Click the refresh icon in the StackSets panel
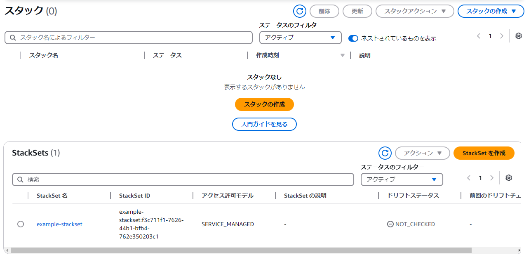 385,153
